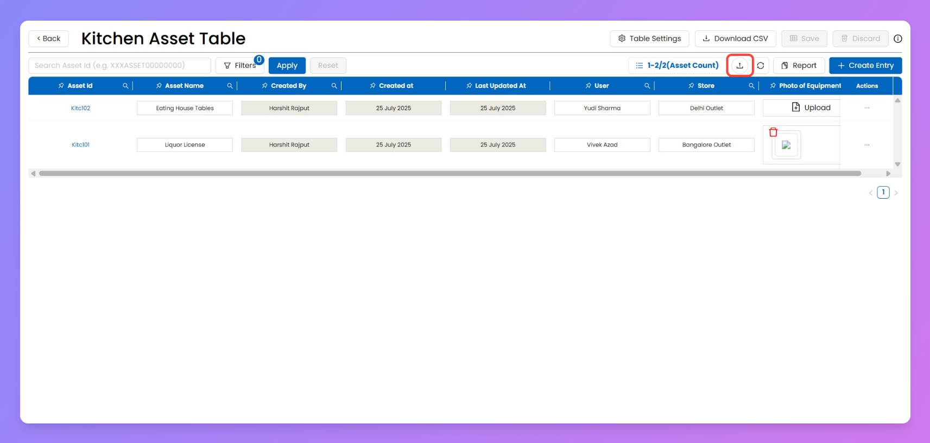930x443 pixels.
Task: Open the search icon in Created By column
Action: [334, 86]
